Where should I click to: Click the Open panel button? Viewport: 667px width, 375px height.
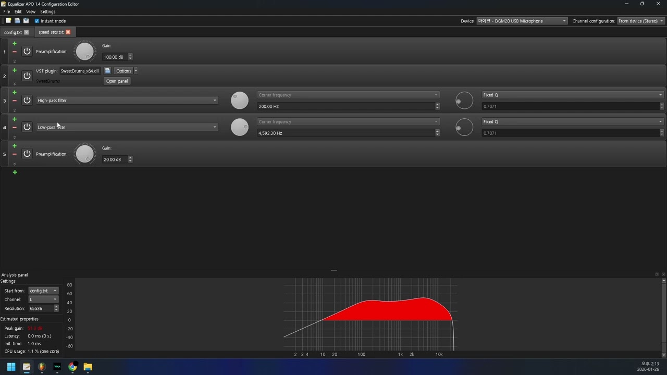click(117, 81)
